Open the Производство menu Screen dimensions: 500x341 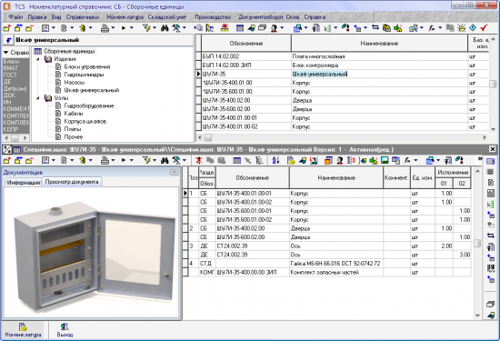(213, 17)
